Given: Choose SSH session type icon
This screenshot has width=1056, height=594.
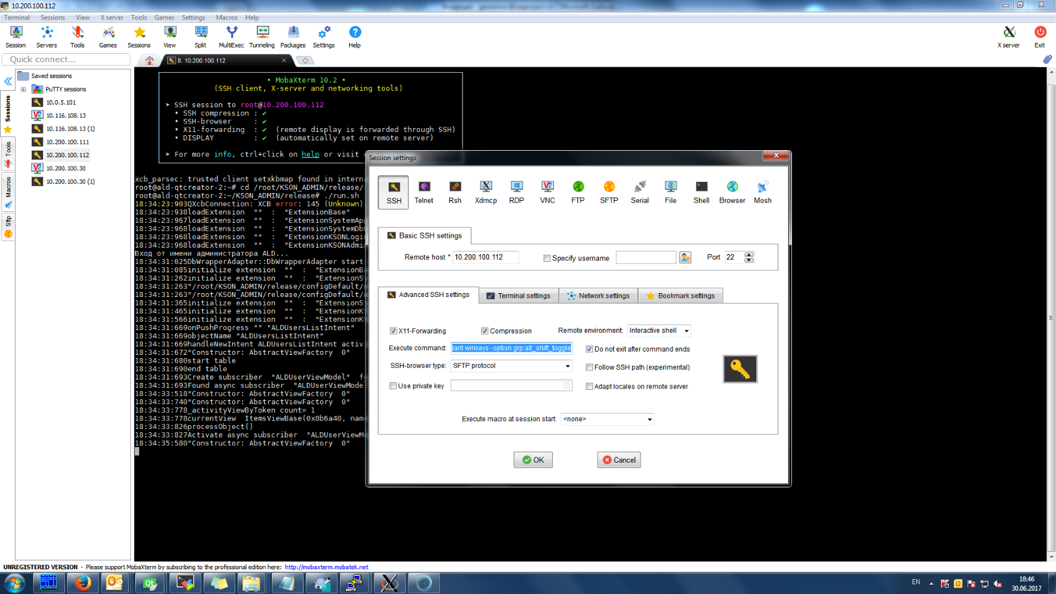Looking at the screenshot, I should point(394,192).
